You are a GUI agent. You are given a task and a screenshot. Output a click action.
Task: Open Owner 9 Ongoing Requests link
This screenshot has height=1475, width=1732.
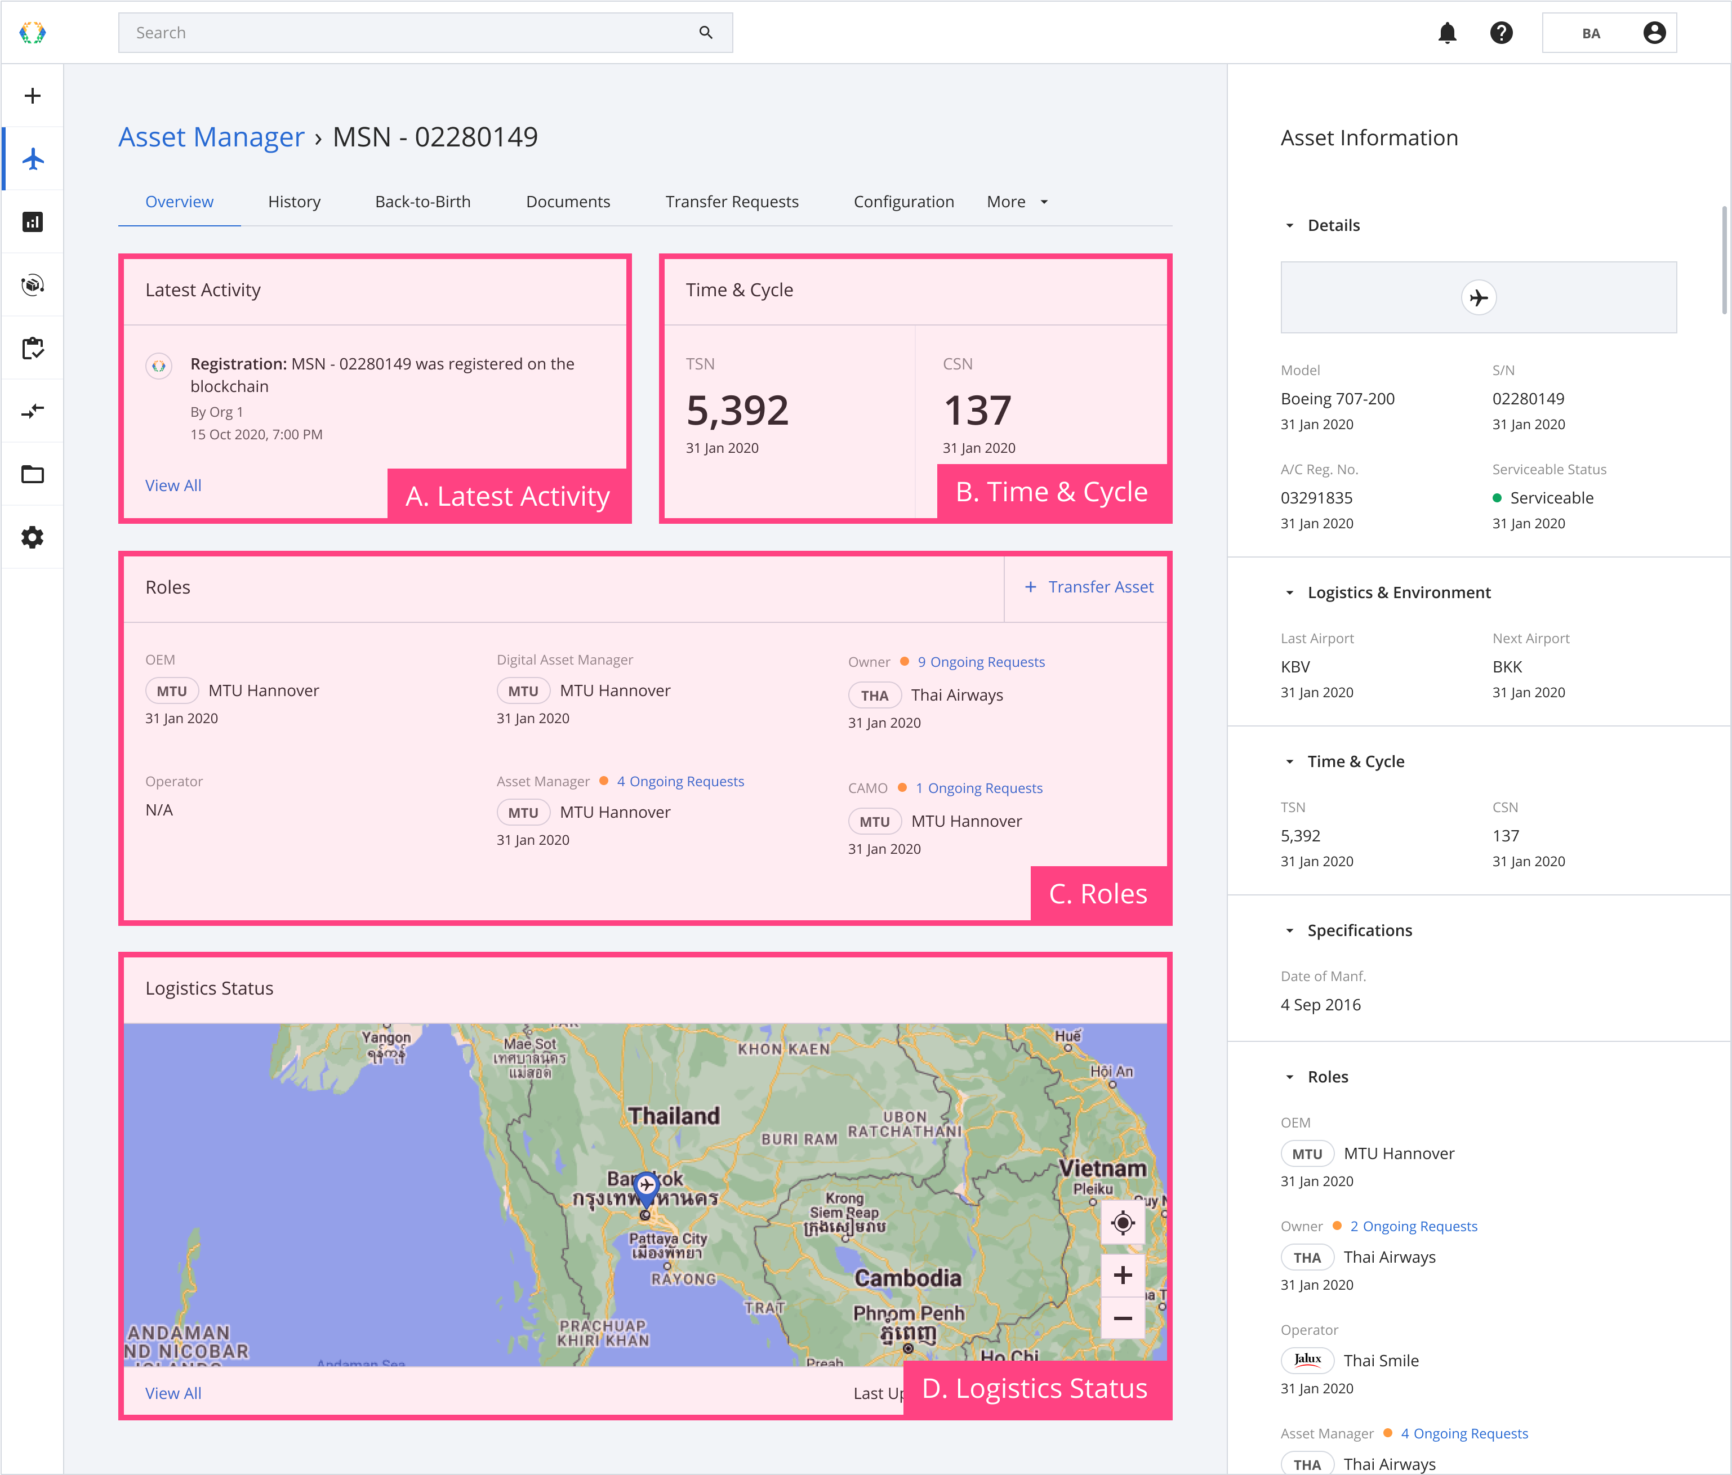[981, 662]
